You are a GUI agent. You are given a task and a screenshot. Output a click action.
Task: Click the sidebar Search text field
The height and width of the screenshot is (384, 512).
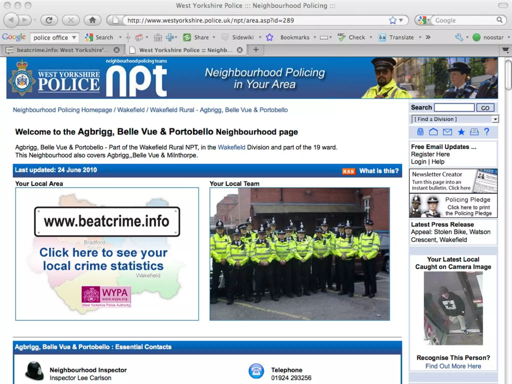click(x=454, y=108)
